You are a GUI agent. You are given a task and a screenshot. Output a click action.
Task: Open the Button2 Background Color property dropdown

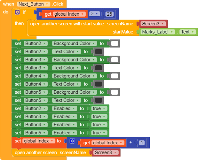pos(75,44)
